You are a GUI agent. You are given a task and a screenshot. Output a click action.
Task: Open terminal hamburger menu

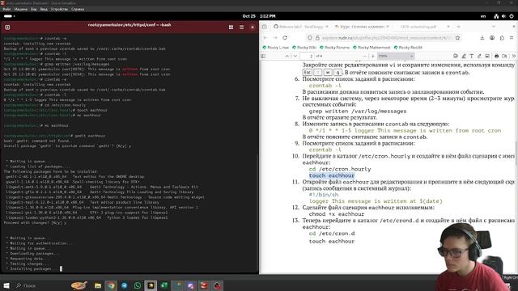pos(241,27)
